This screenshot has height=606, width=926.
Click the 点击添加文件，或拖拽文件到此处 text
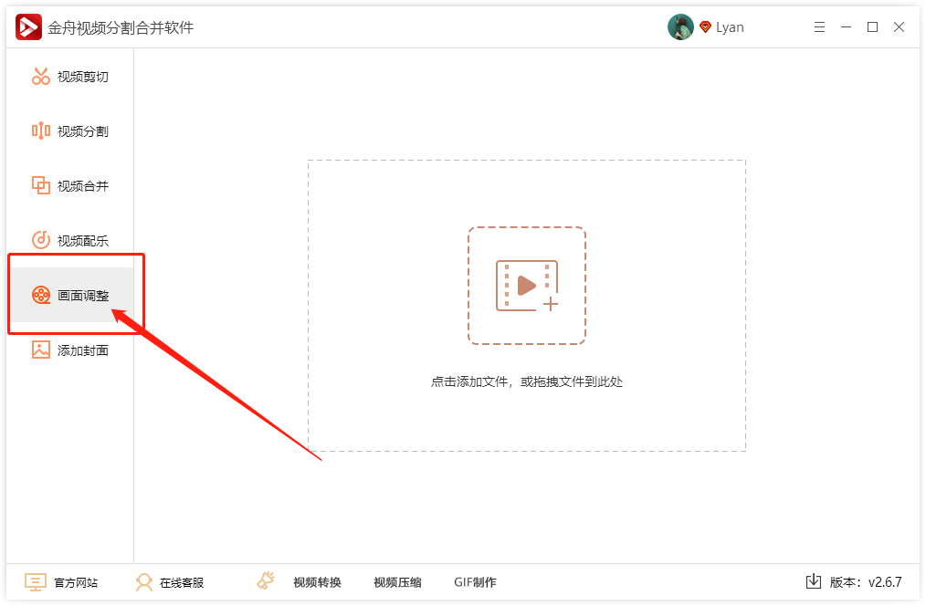(527, 381)
